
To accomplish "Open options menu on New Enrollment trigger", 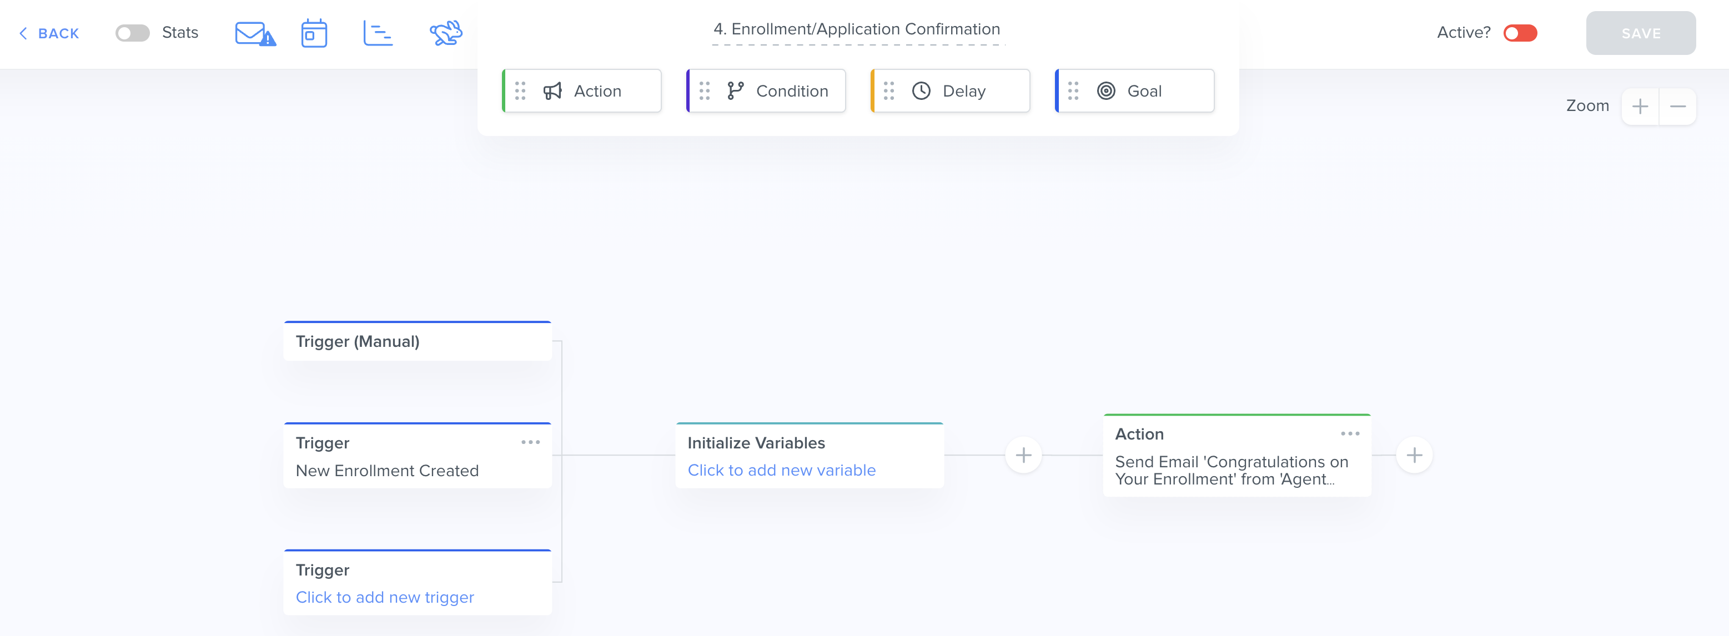I will [530, 442].
